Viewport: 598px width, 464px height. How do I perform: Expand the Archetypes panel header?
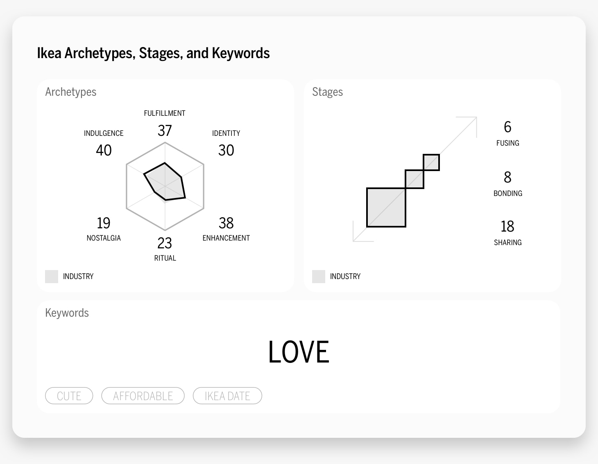click(70, 92)
